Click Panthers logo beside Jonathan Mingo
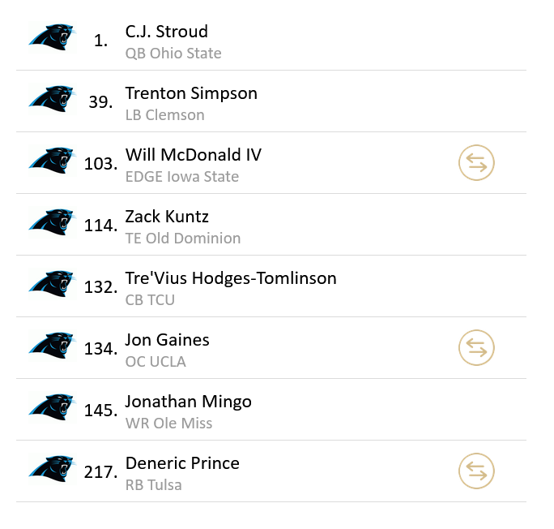The width and height of the screenshot is (554, 529). click(53, 407)
